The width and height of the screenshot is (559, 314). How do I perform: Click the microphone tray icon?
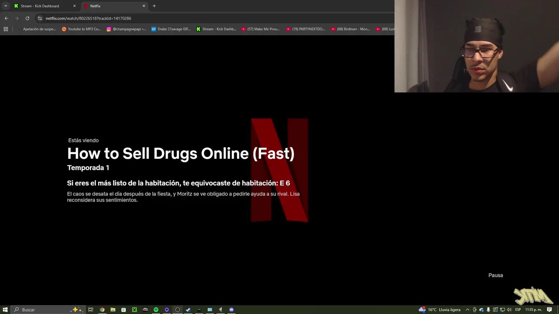pos(488,310)
